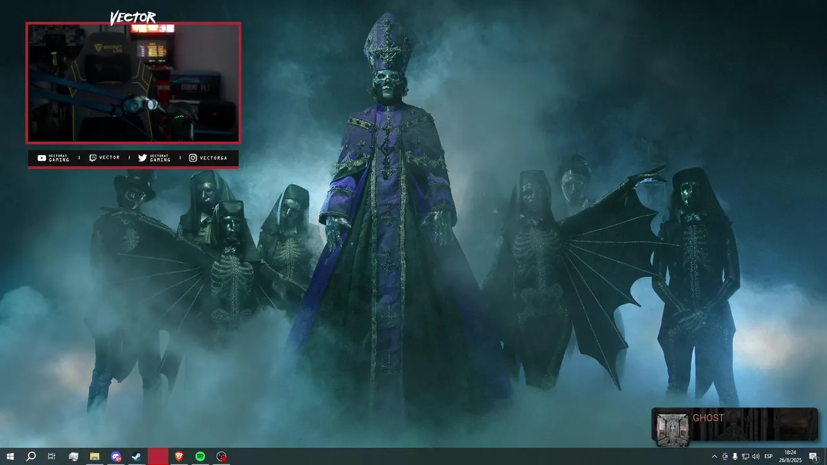Open Task View from taskbar
This screenshot has width=827, height=465.
[52, 456]
